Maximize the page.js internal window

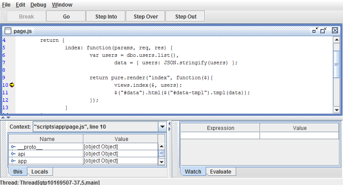point(324,30)
